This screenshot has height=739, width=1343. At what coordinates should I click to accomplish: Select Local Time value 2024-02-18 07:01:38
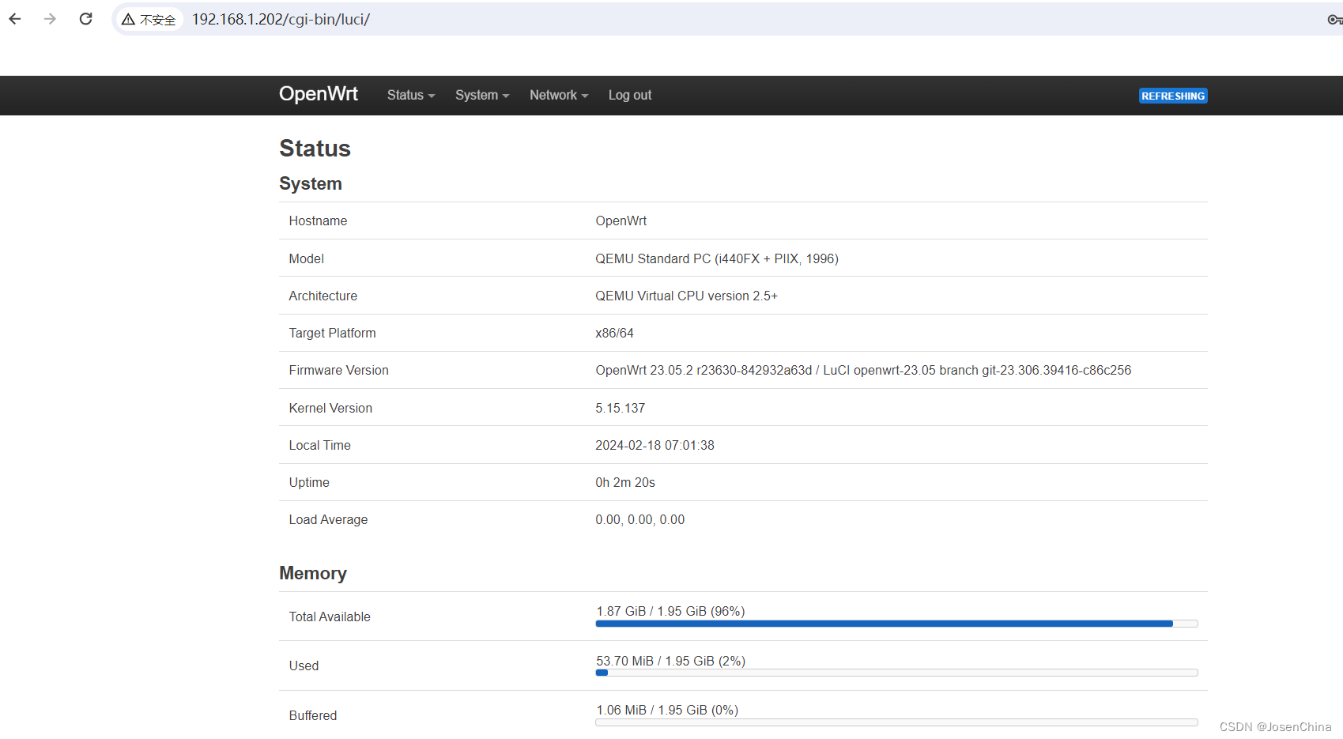[655, 445]
